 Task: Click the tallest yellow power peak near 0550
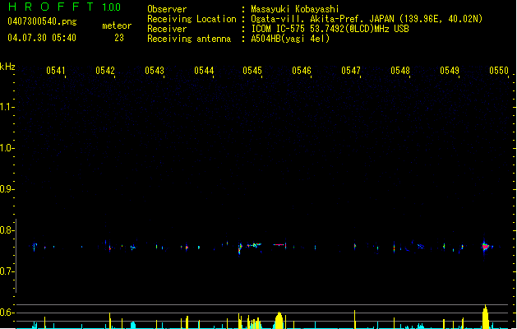click(x=485, y=317)
